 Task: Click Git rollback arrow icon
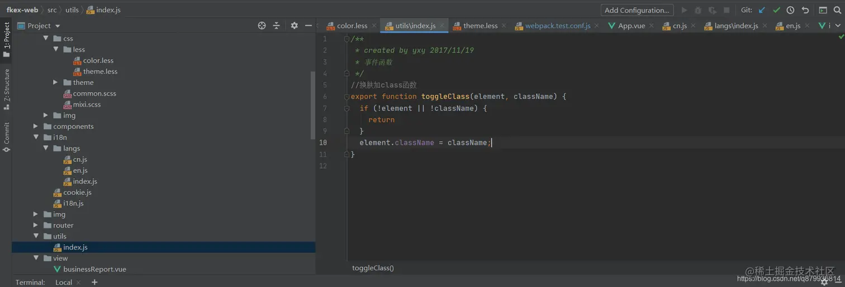[805, 10]
